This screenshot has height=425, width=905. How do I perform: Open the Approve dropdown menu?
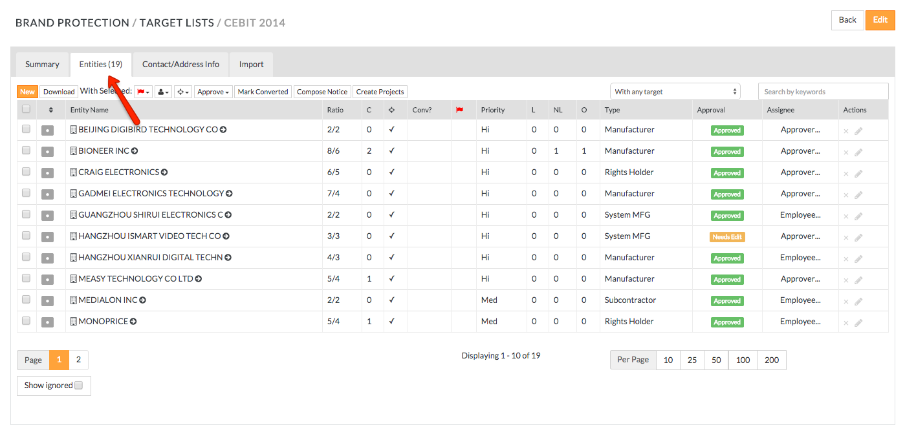pyautogui.click(x=213, y=92)
